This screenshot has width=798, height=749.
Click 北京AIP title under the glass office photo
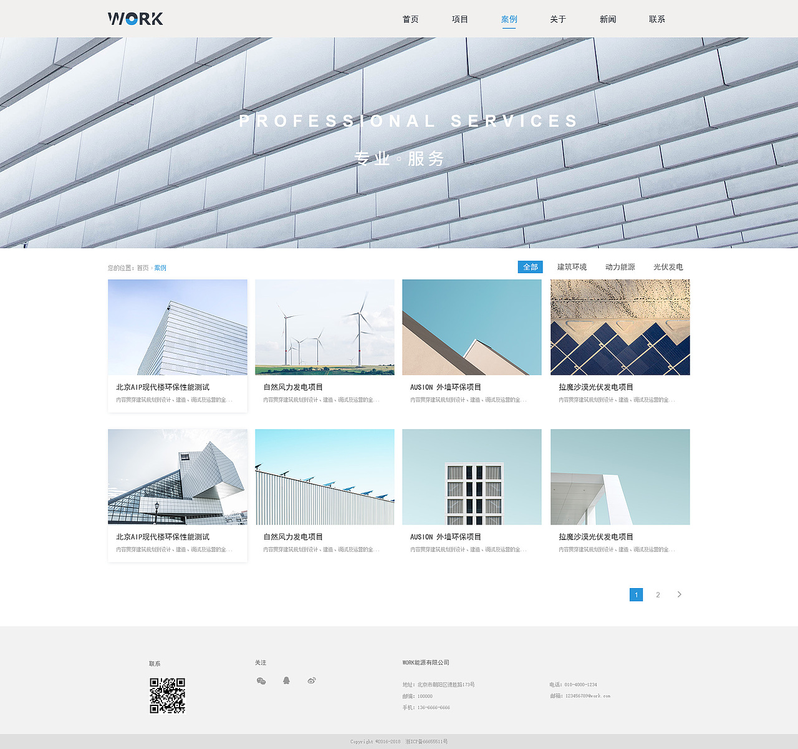163,387
